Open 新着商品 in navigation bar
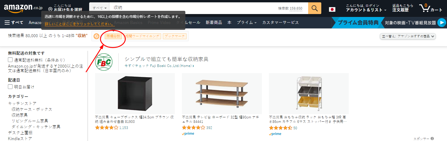Viewport: 447px width, 141px height. pos(214,23)
